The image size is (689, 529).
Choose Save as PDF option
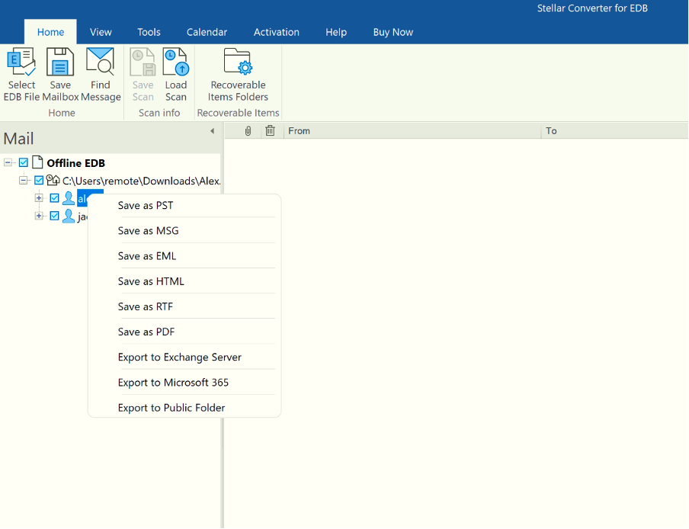pos(184,332)
